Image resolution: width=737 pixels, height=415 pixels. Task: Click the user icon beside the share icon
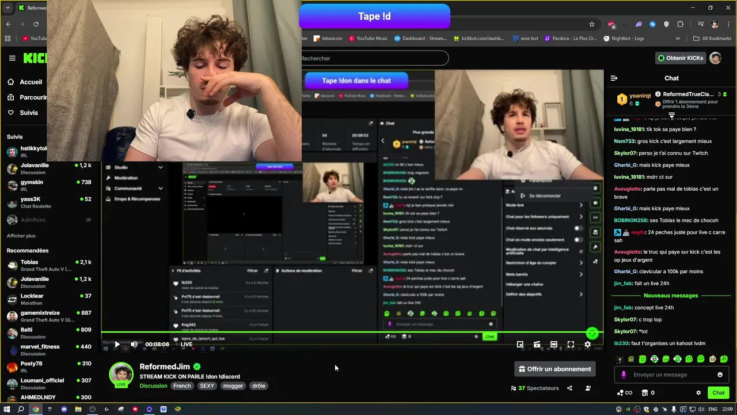588,388
